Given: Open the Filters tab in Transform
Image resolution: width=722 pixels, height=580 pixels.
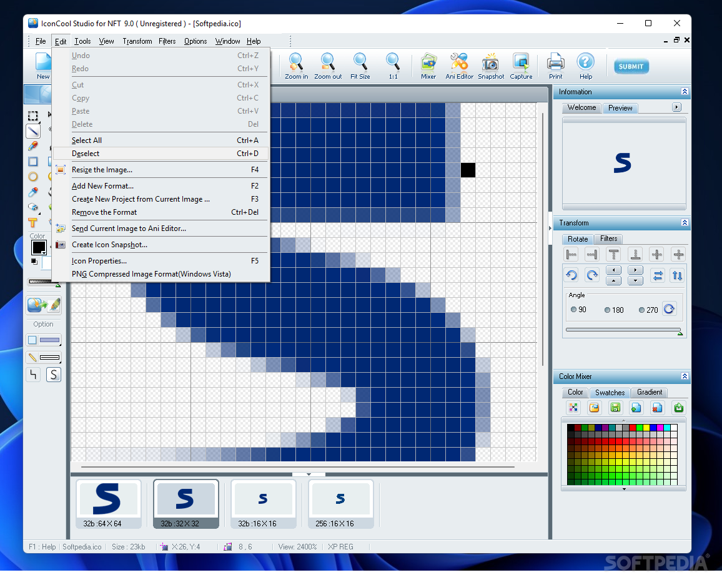Looking at the screenshot, I should (608, 238).
